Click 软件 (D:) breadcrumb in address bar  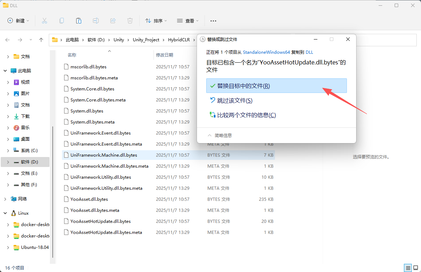coord(96,40)
